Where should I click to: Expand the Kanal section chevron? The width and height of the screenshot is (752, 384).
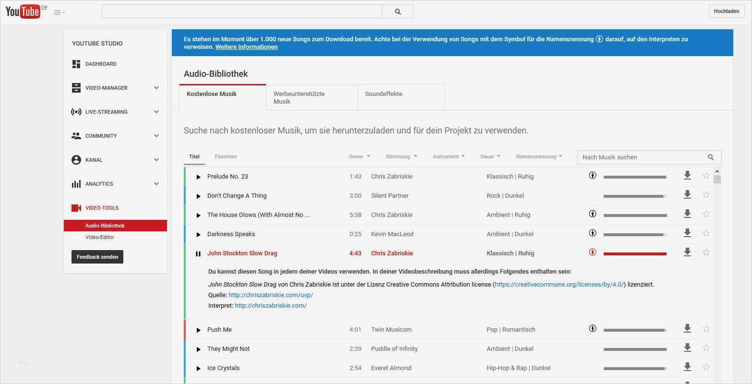[x=156, y=160]
